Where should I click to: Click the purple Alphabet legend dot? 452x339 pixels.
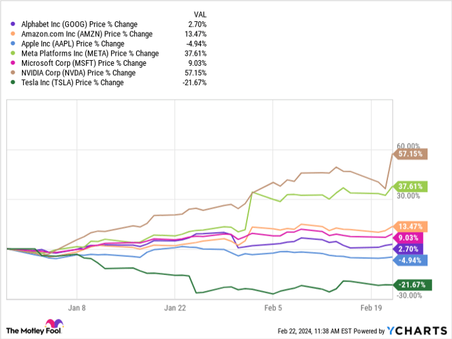[13, 25]
